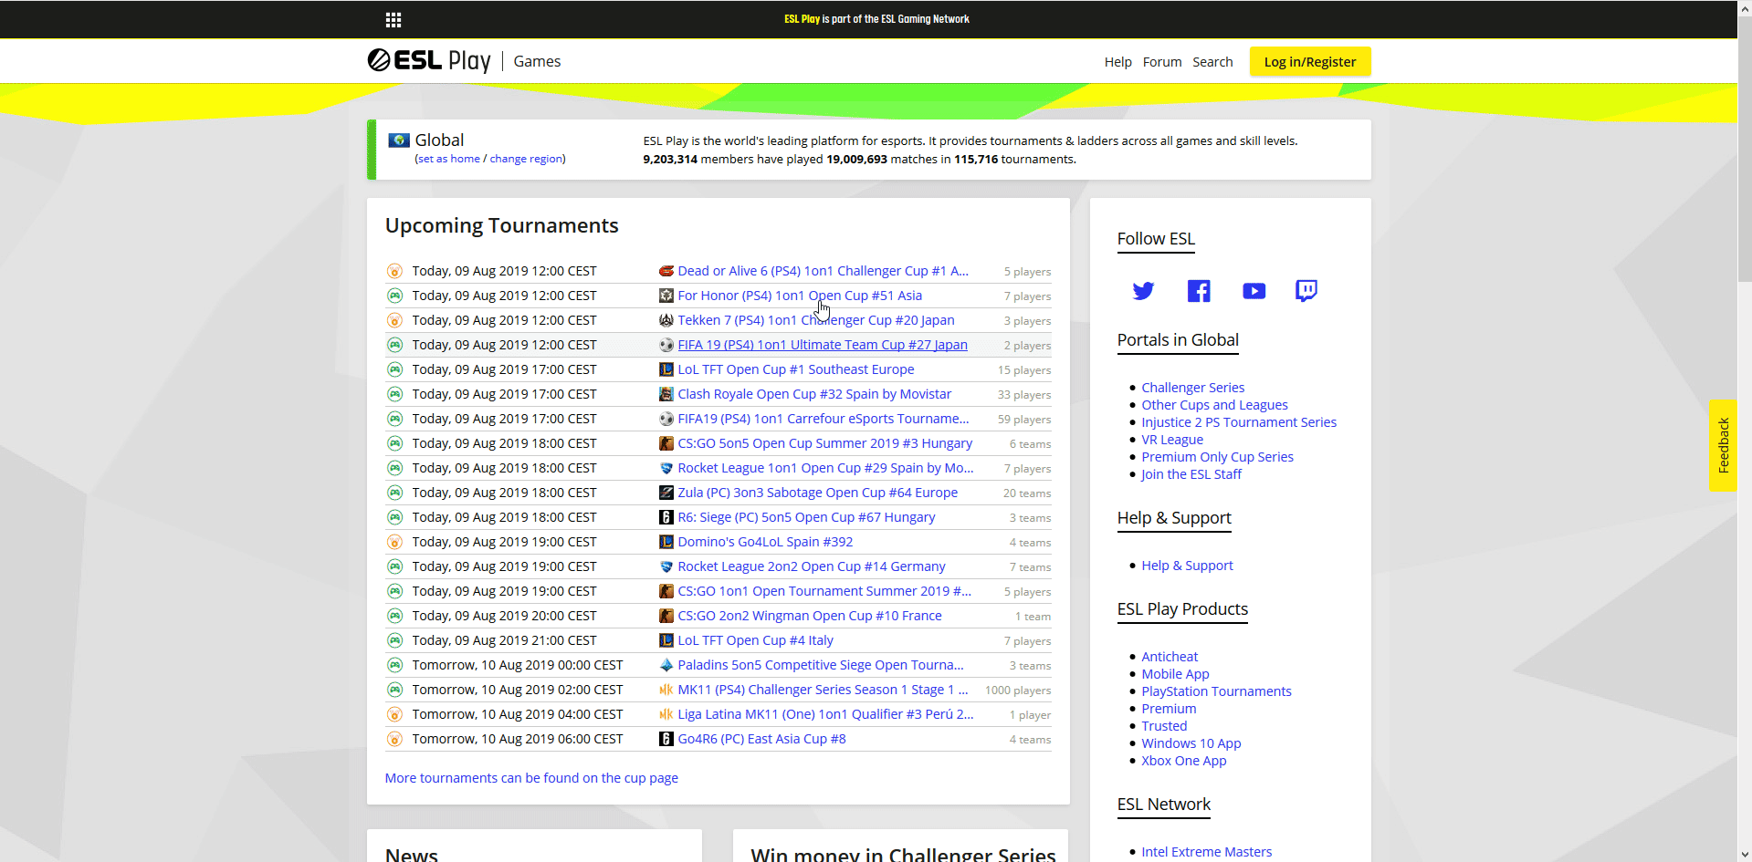Open CS:GO 2on2 Wingman Cup #10 France
Screen dimensions: 1752x862
[x=810, y=616]
